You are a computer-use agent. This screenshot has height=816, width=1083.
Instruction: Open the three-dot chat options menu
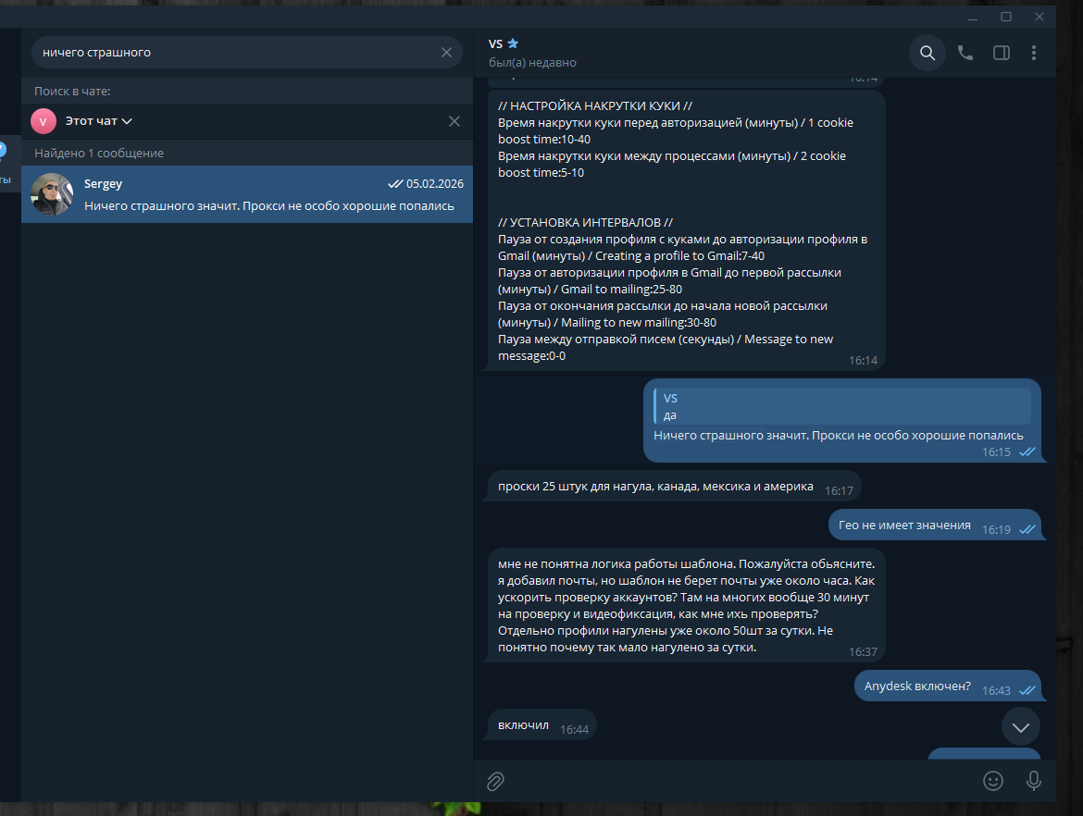point(1033,53)
